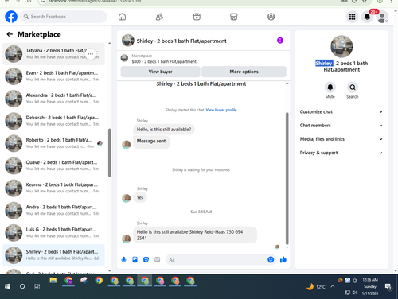Click the message containing Shirley Reid-Haas
Viewport: 398px width, 299px height.
coord(195,235)
